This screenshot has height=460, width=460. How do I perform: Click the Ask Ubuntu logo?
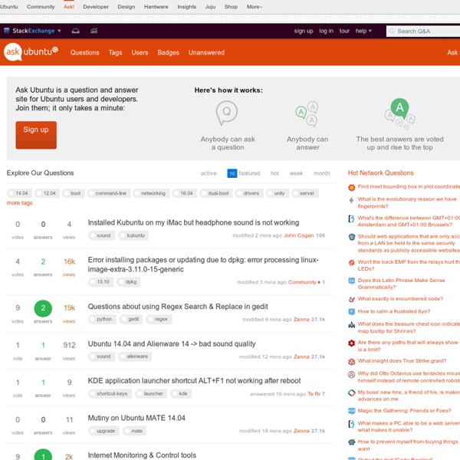coord(31,52)
